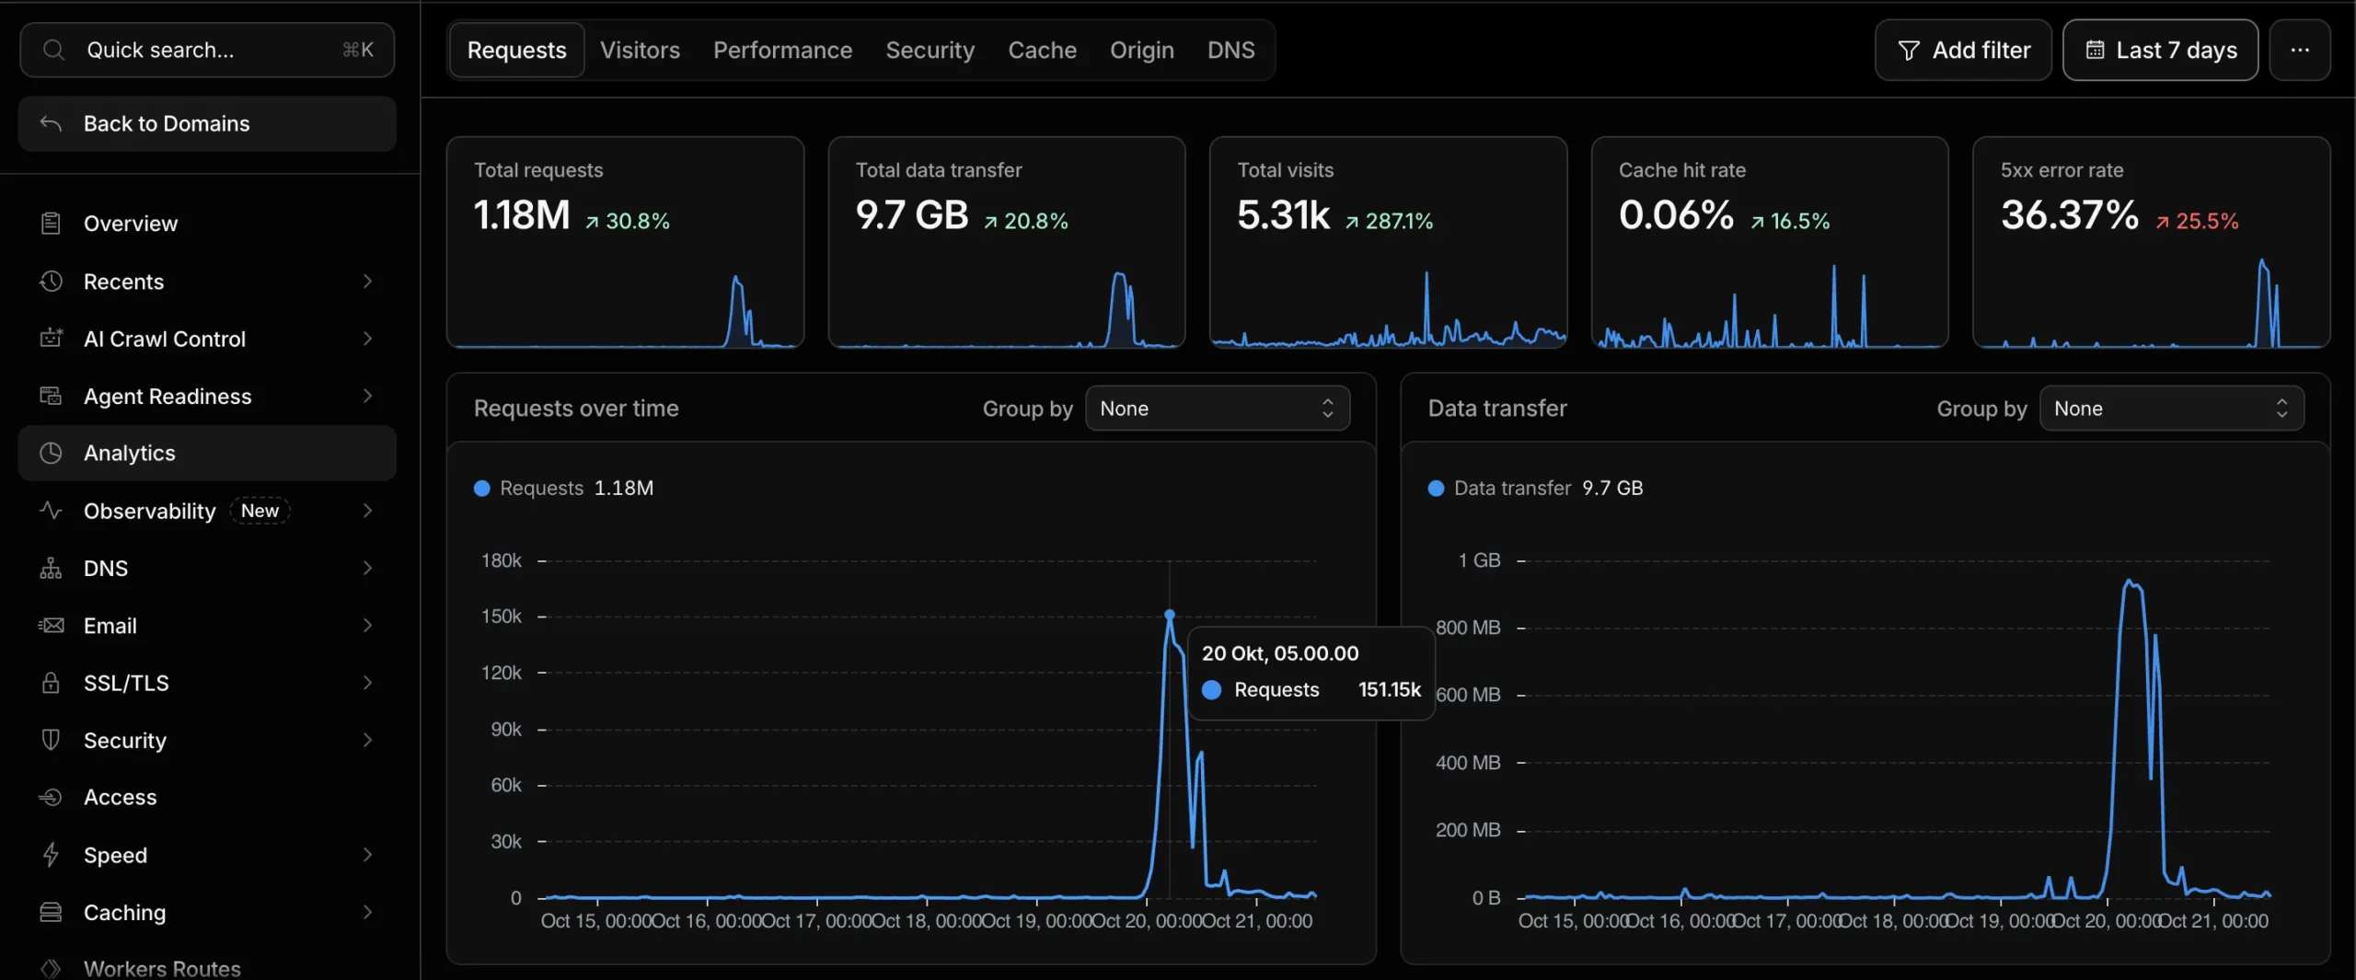Click the Recents clock icon

pyautogui.click(x=51, y=281)
